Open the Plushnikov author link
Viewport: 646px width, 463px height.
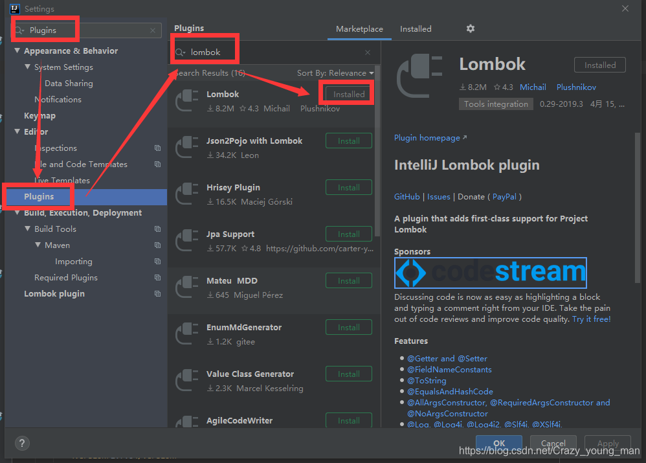pyautogui.click(x=576, y=87)
